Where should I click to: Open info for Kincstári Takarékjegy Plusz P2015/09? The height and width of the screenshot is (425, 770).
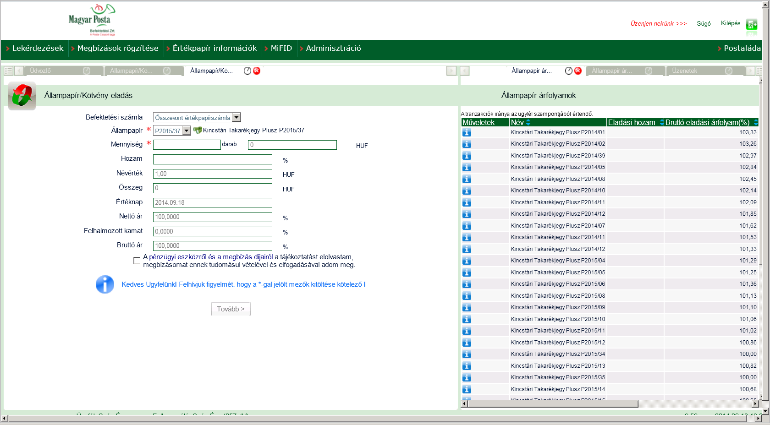click(x=467, y=307)
